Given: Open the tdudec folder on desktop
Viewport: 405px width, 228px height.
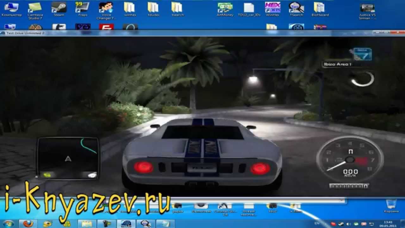Looking at the screenshot, I should coord(153,9).
